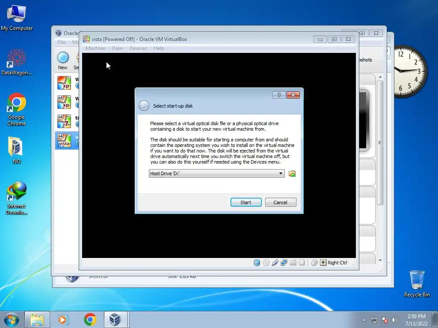Open File menu in VirtualBox Manager
Viewport: 438px width, 328px height.
click(62, 42)
